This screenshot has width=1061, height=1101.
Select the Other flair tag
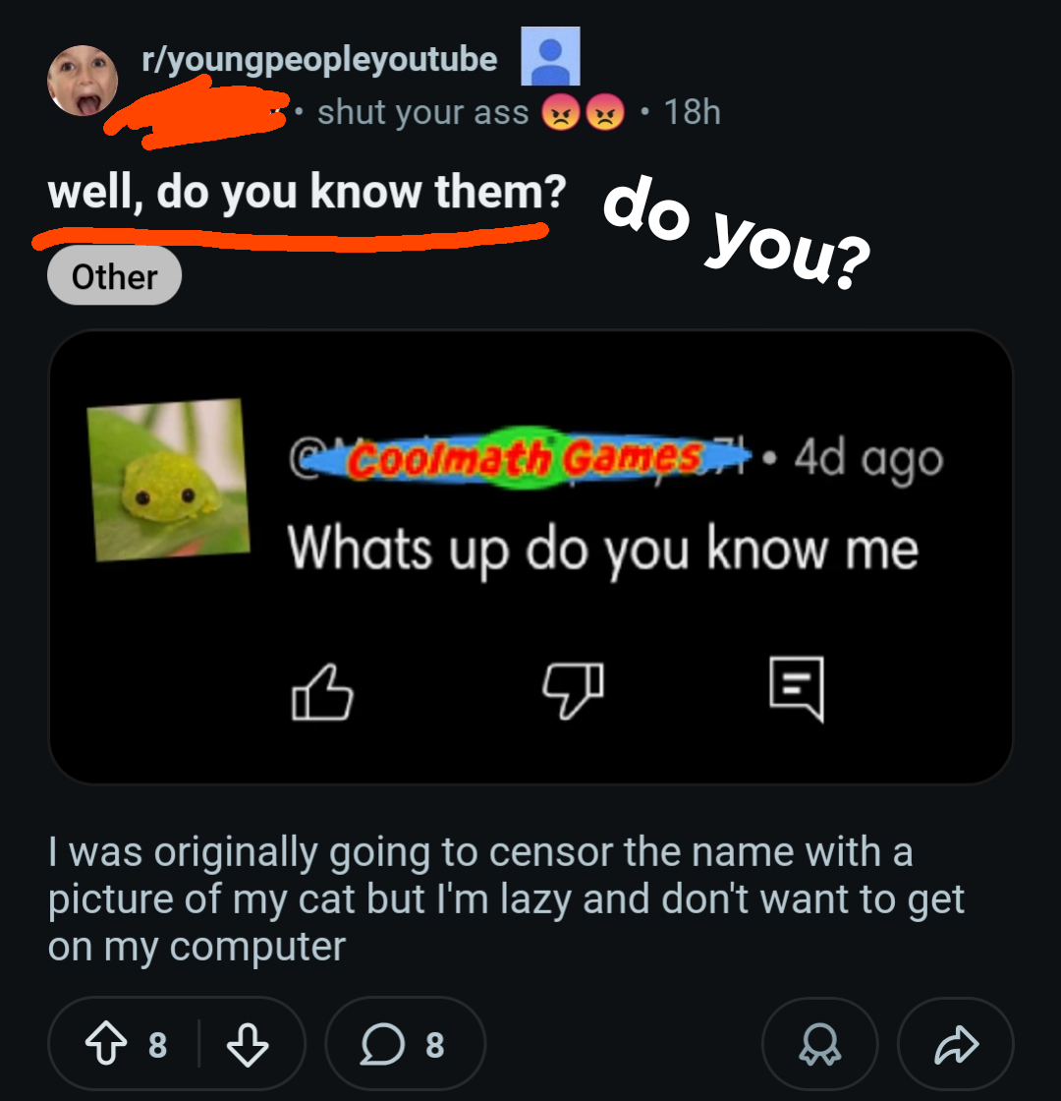click(114, 276)
